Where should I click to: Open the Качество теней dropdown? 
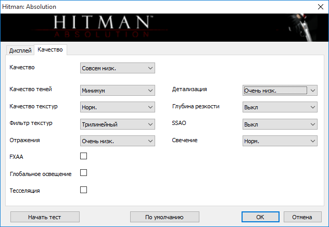coord(118,91)
